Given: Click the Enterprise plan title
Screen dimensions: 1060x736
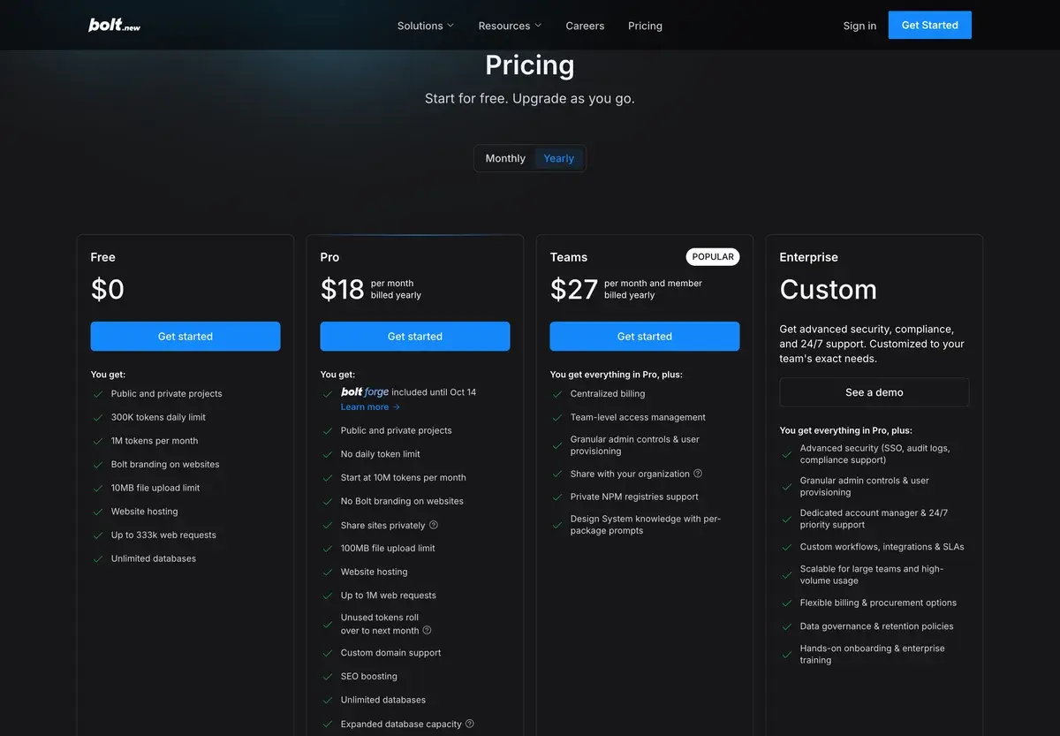Looking at the screenshot, I should (x=809, y=257).
